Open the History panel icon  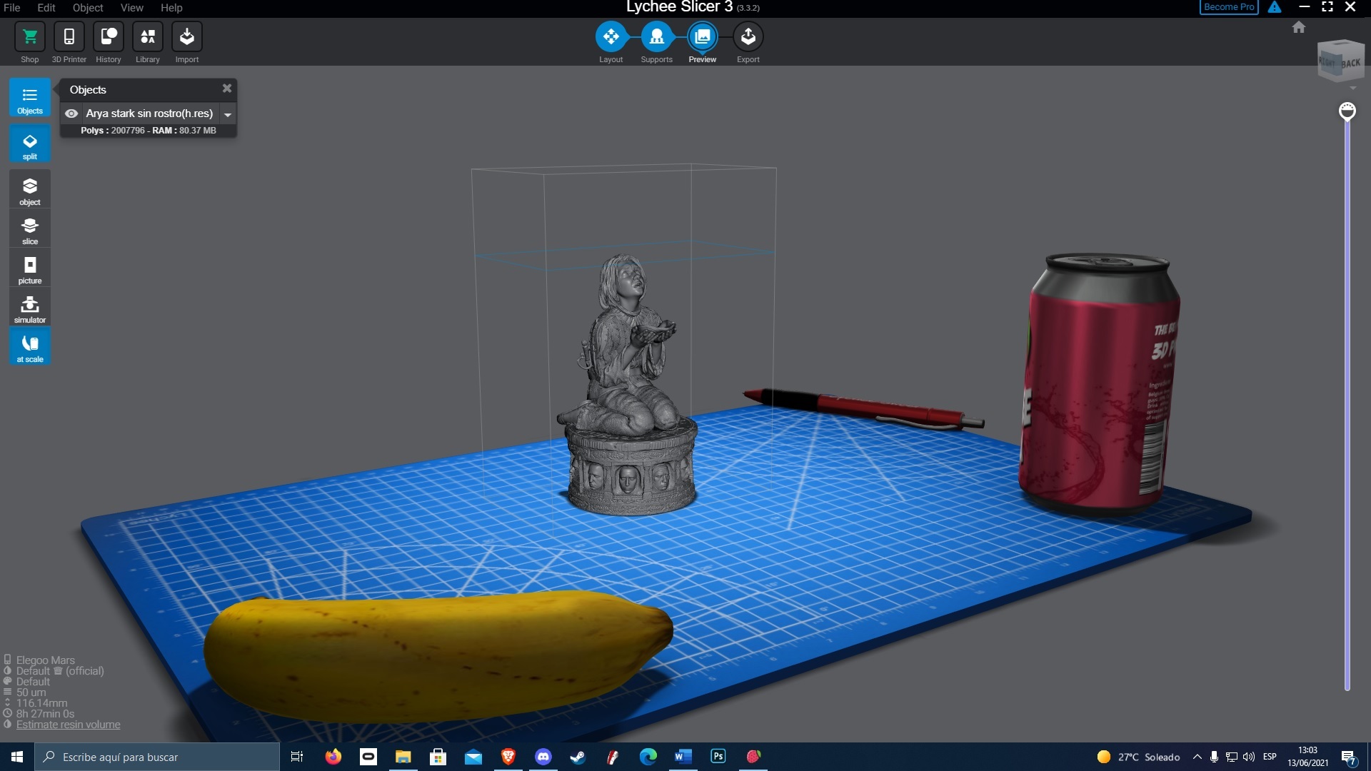pyautogui.click(x=109, y=37)
